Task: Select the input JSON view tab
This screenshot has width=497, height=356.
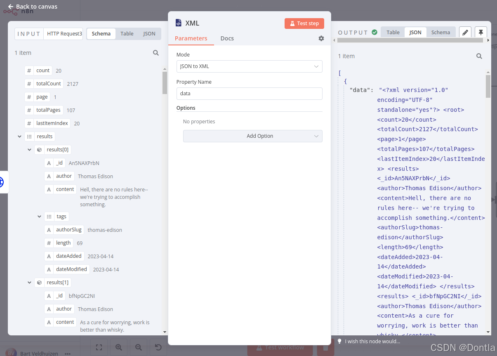Action: coord(149,34)
